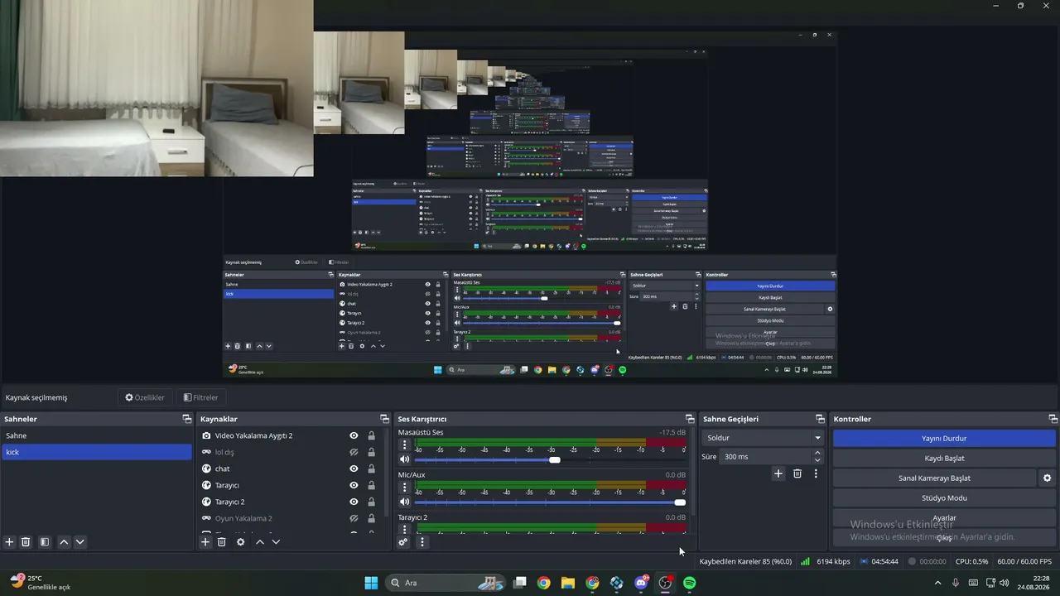Mute the Mic/Aux audio channel

(x=405, y=502)
